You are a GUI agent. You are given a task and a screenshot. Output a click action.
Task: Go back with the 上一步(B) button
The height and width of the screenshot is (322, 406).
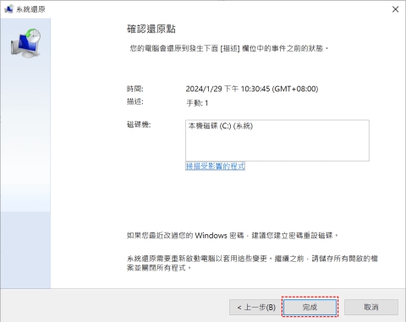coord(256,307)
